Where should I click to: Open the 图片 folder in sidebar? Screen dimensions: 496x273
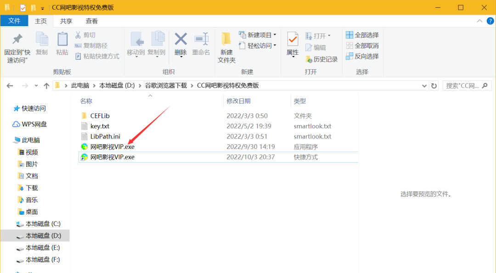coord(28,164)
